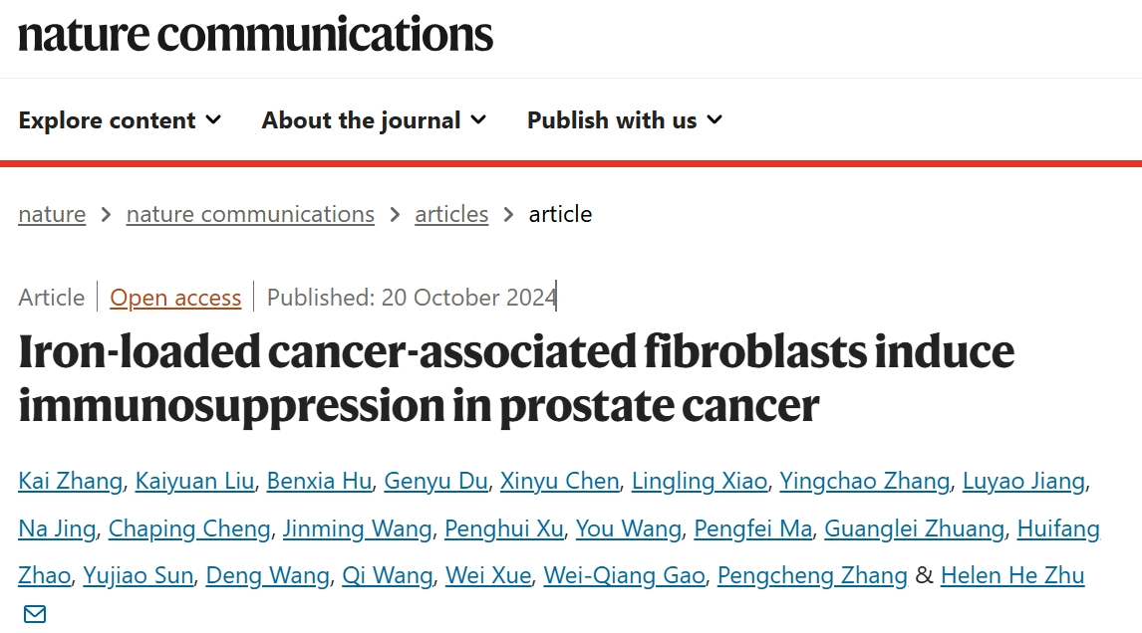Image resolution: width=1142 pixels, height=633 pixels.
Task: Open the About the journal menu
Action: pos(374,120)
